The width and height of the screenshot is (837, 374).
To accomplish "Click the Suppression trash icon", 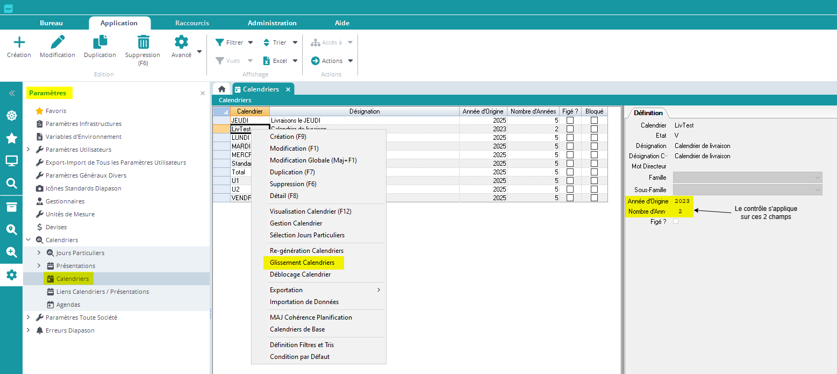I will tap(143, 43).
